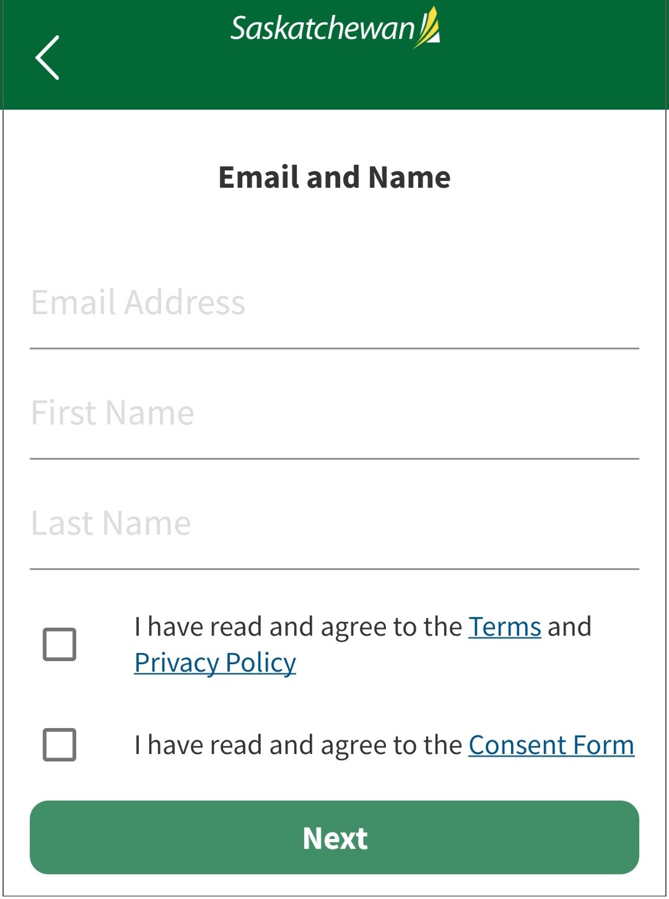Open the Terms link
The width and height of the screenshot is (669, 899).
click(504, 627)
